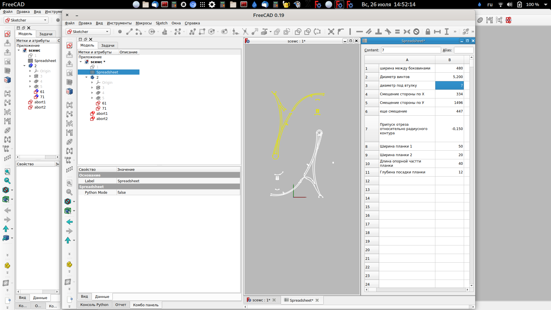Apply a horizontal constraint
551x310 pixels.
[x=360, y=32]
